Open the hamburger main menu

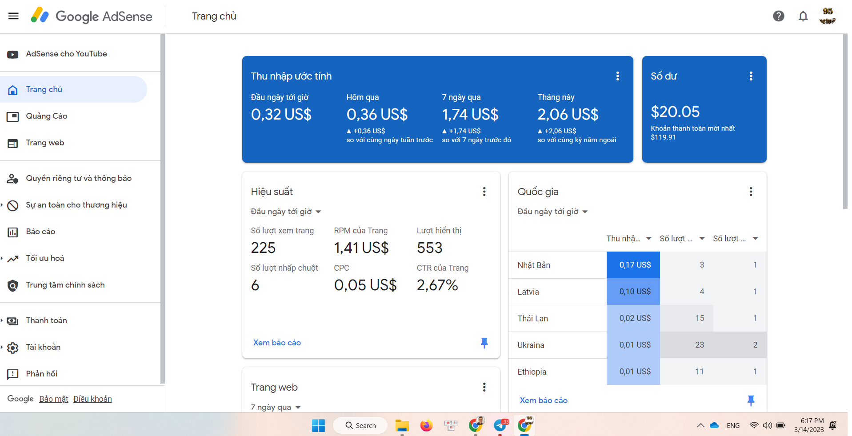(x=13, y=16)
